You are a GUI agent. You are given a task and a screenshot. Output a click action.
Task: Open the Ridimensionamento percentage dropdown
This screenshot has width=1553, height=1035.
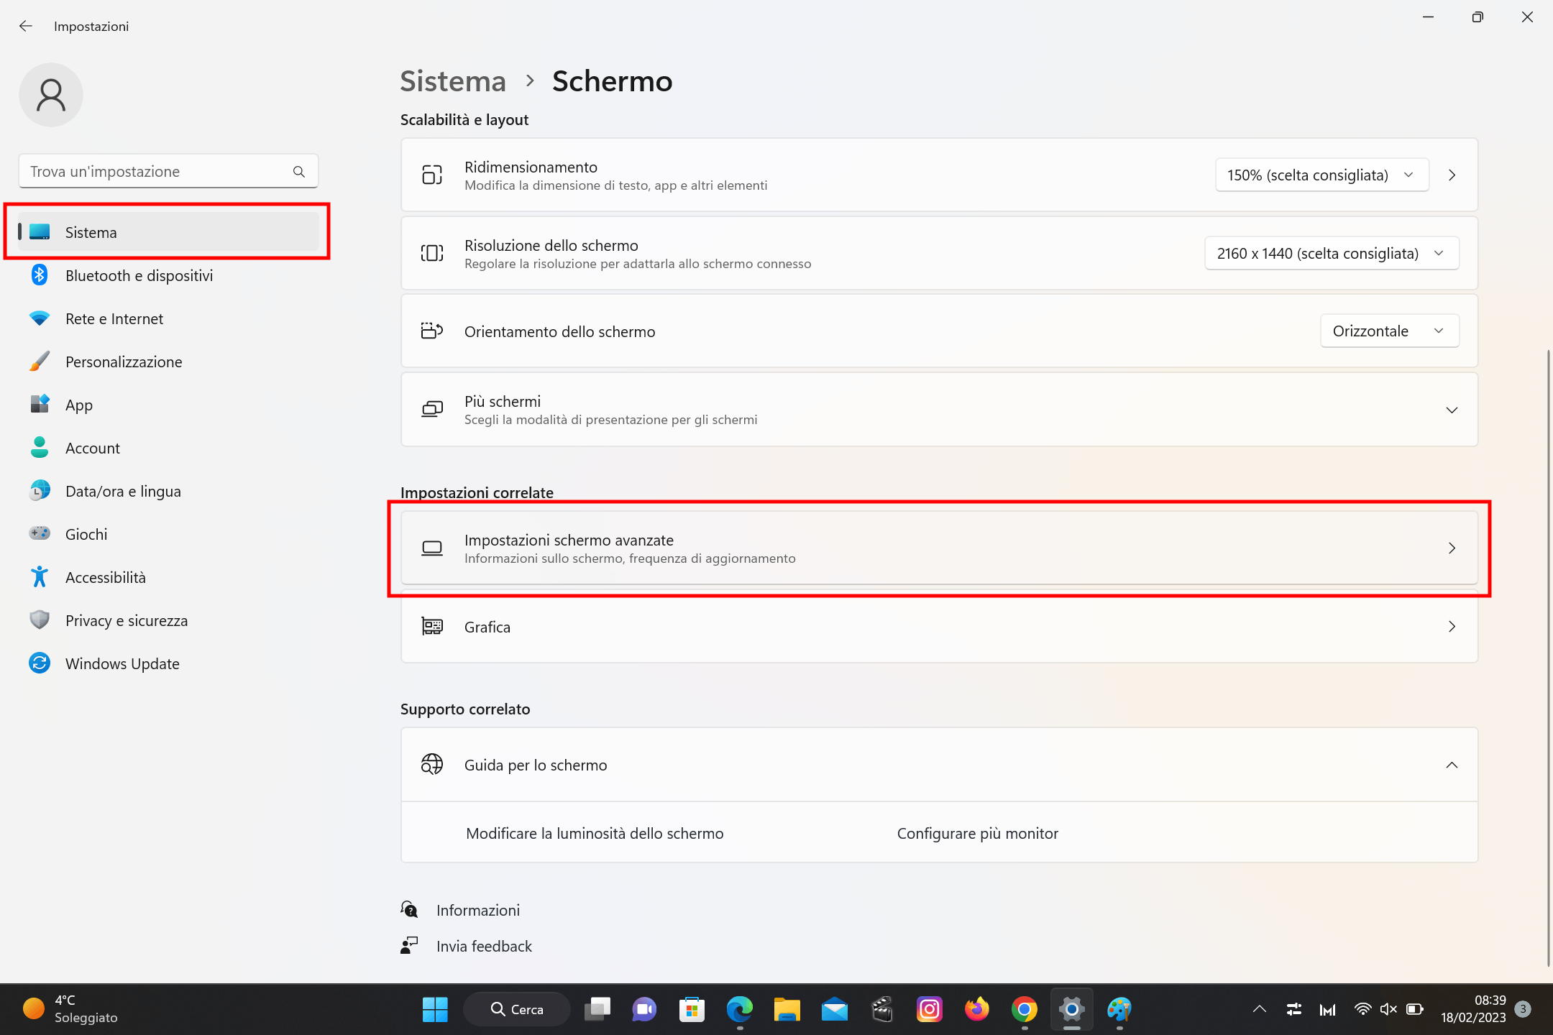pyautogui.click(x=1320, y=175)
